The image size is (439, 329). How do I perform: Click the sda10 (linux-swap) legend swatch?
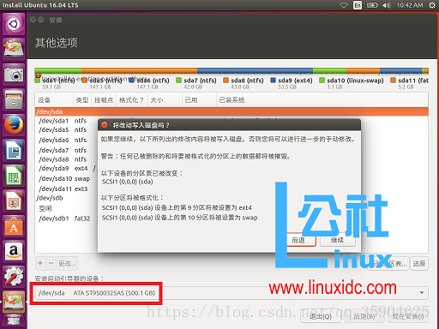tap(322, 81)
